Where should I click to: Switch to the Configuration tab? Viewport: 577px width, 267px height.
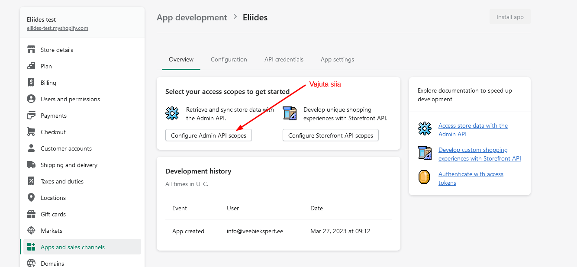229,59
